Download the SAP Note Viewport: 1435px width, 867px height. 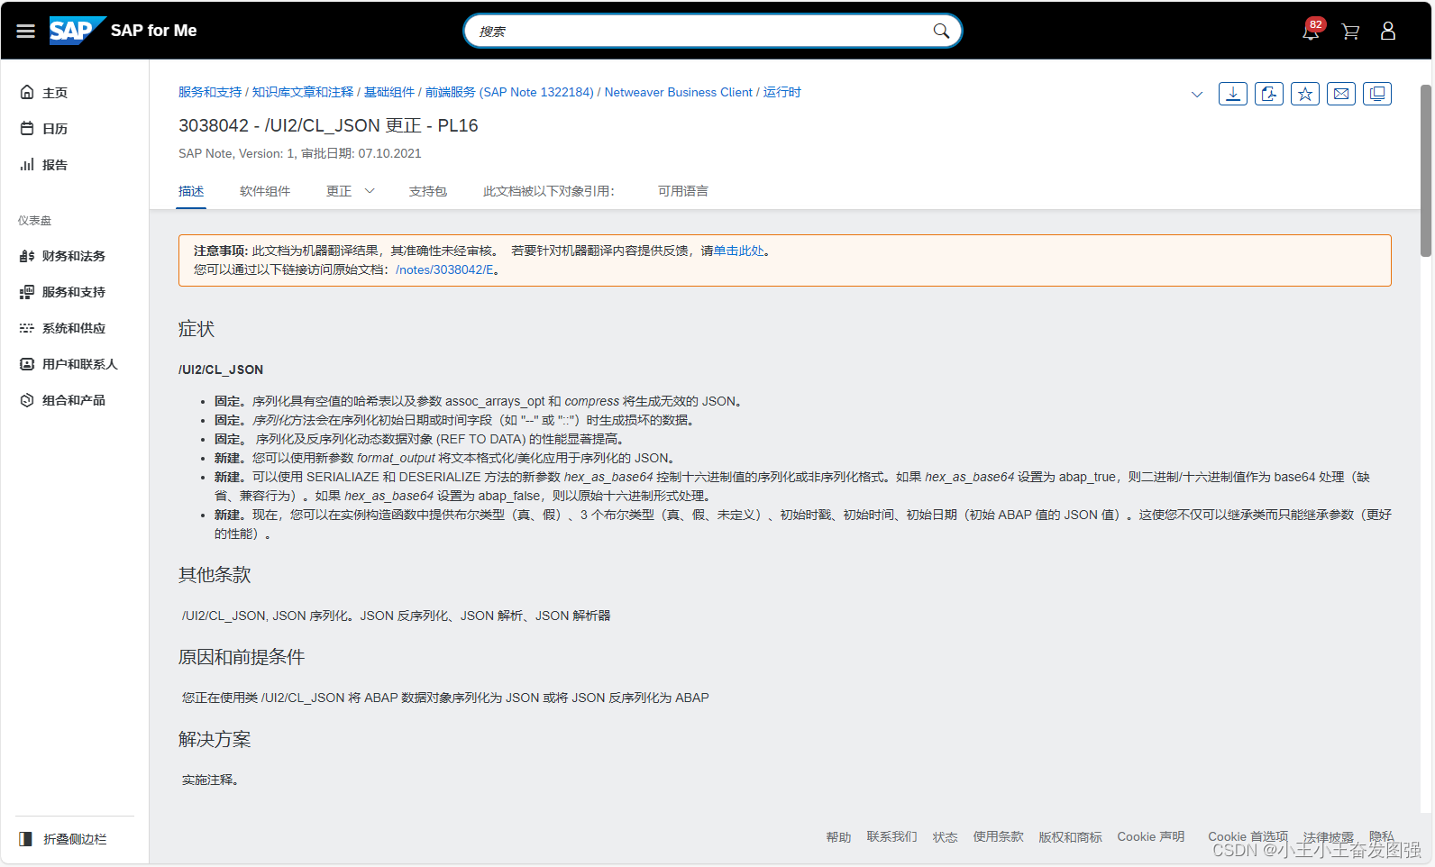1233,94
